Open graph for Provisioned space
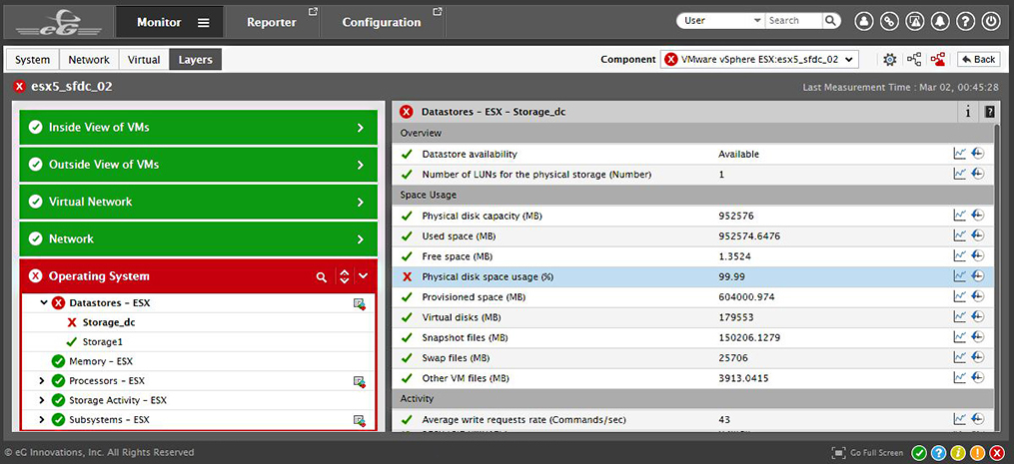Screen dimensions: 1014x464 (x=960, y=296)
